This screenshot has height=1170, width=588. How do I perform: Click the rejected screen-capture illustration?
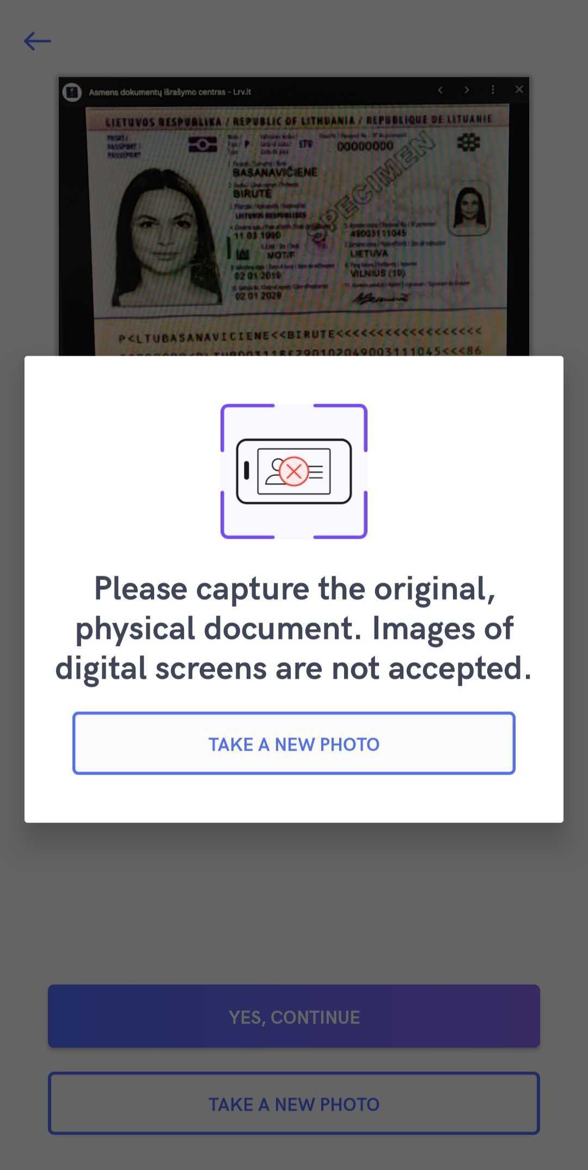click(294, 471)
